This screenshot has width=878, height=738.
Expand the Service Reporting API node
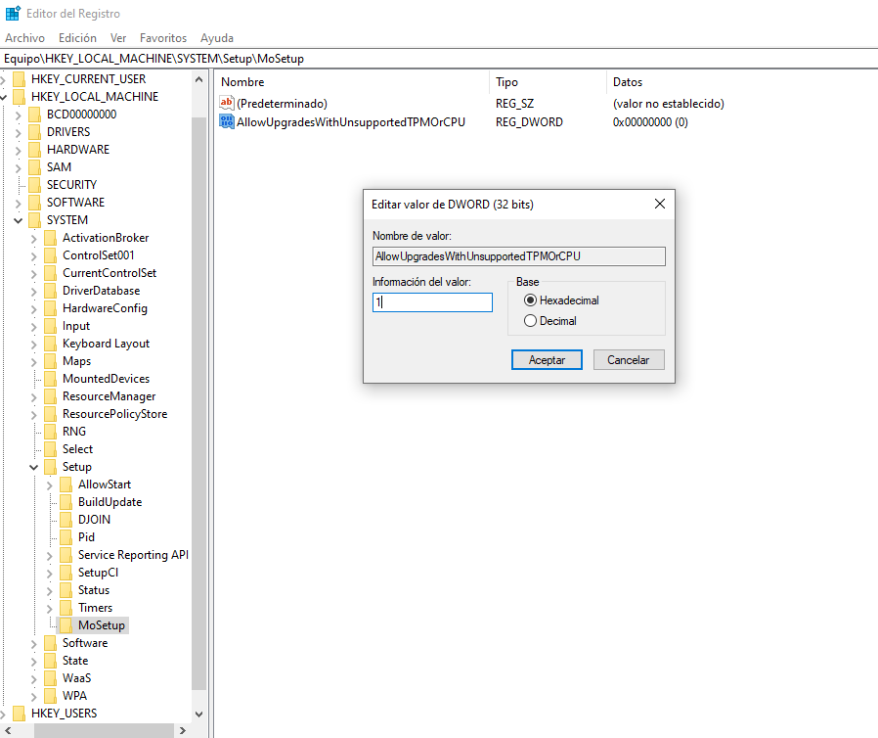(x=48, y=554)
